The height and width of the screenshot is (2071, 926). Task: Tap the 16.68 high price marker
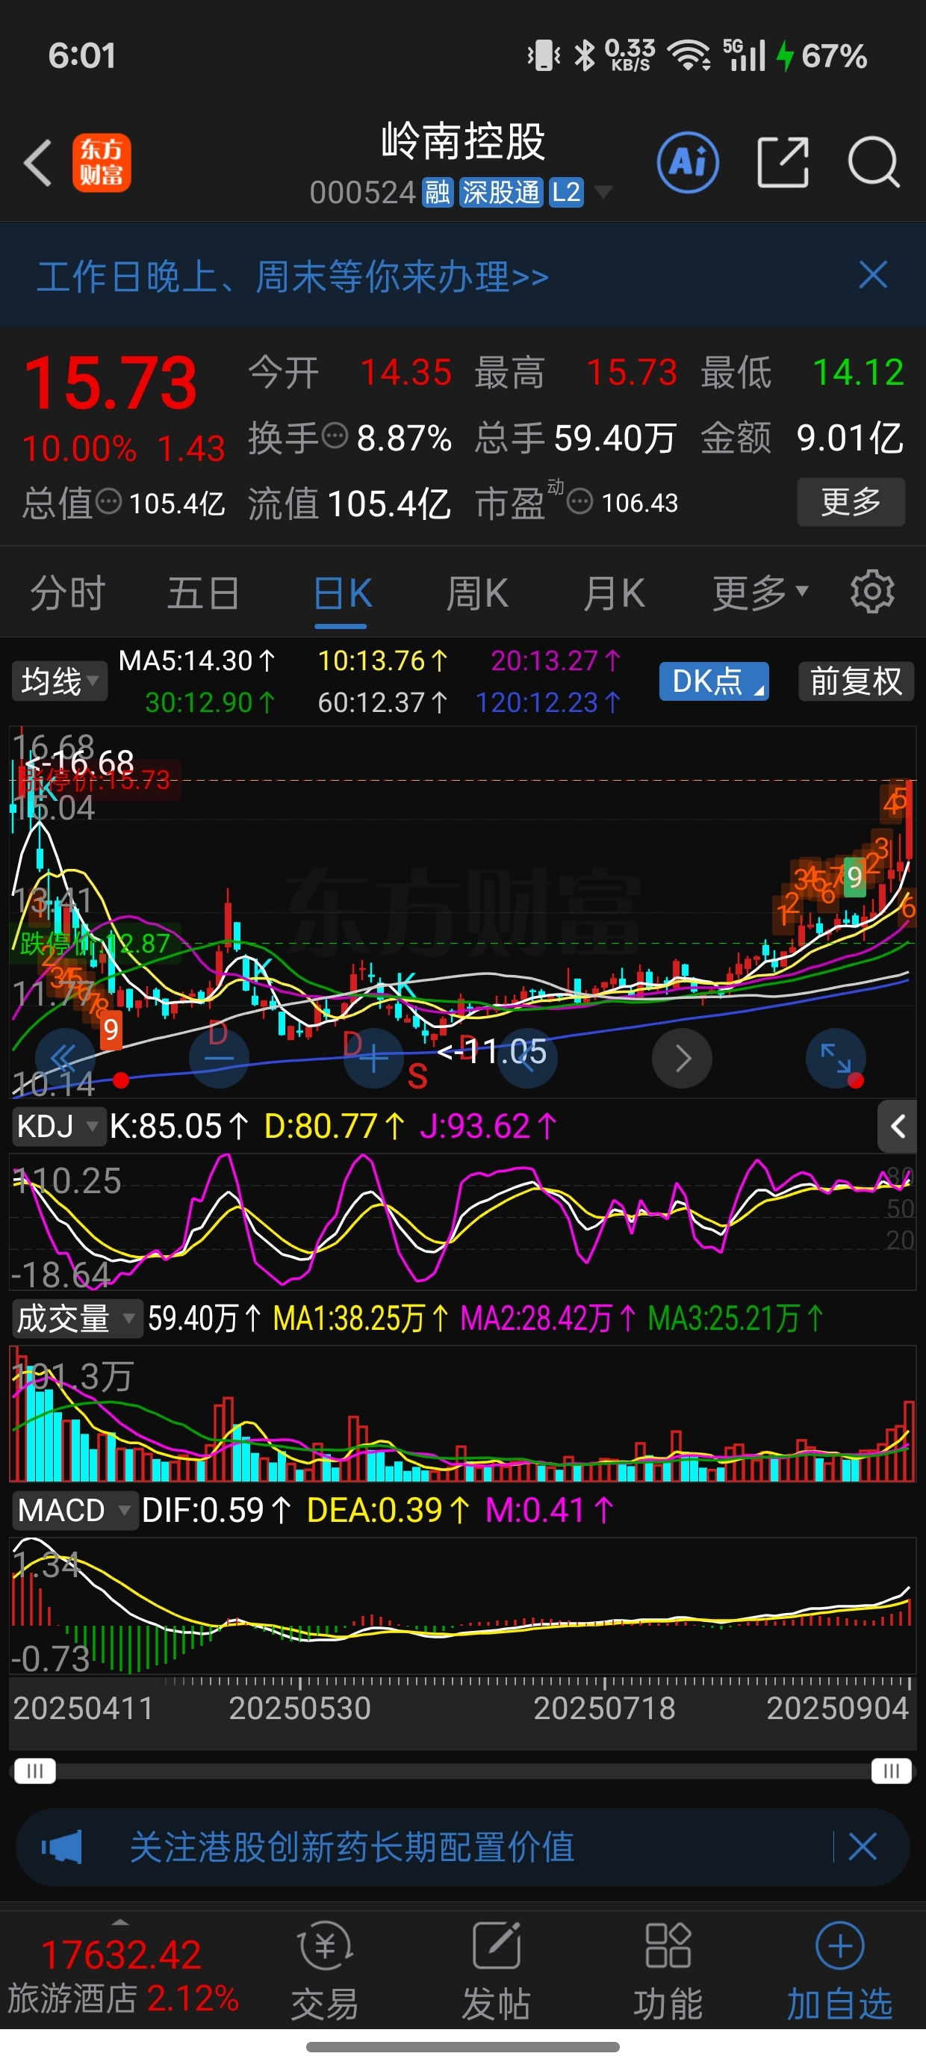click(x=80, y=761)
